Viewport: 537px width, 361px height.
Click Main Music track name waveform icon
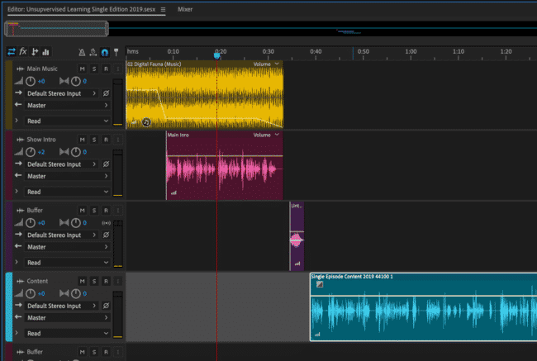pyautogui.click(x=20, y=69)
